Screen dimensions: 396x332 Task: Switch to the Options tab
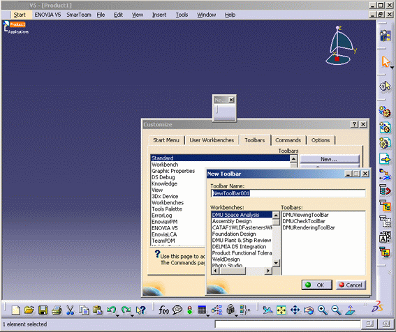321,140
